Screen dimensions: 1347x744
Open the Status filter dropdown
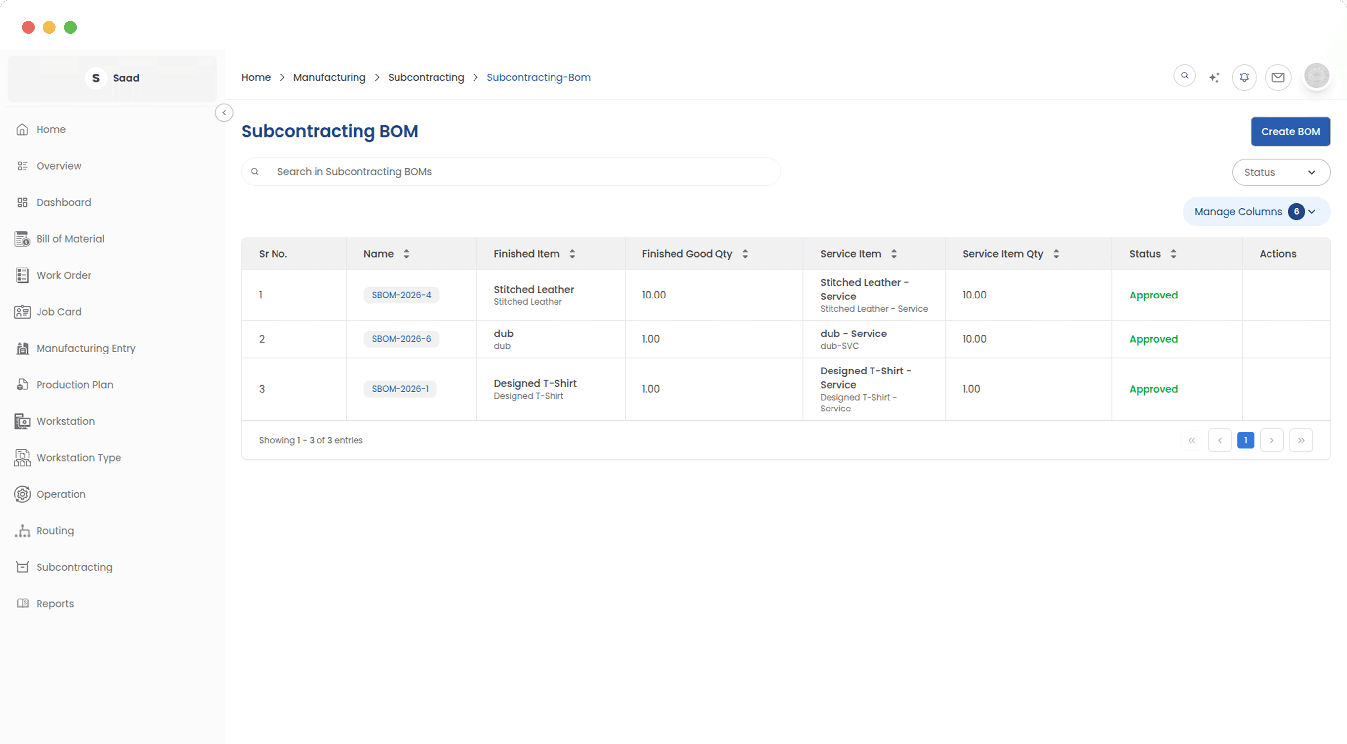(x=1281, y=172)
